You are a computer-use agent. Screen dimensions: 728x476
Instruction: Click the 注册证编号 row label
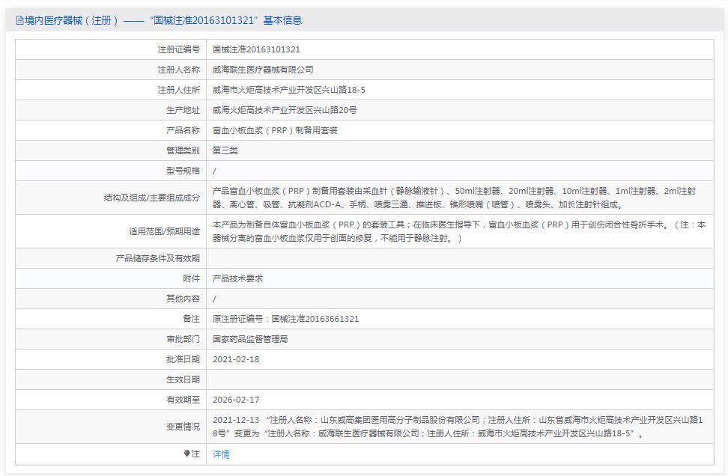point(179,49)
